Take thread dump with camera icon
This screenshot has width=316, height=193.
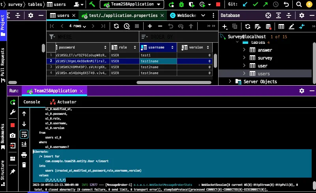(x=13, y=135)
